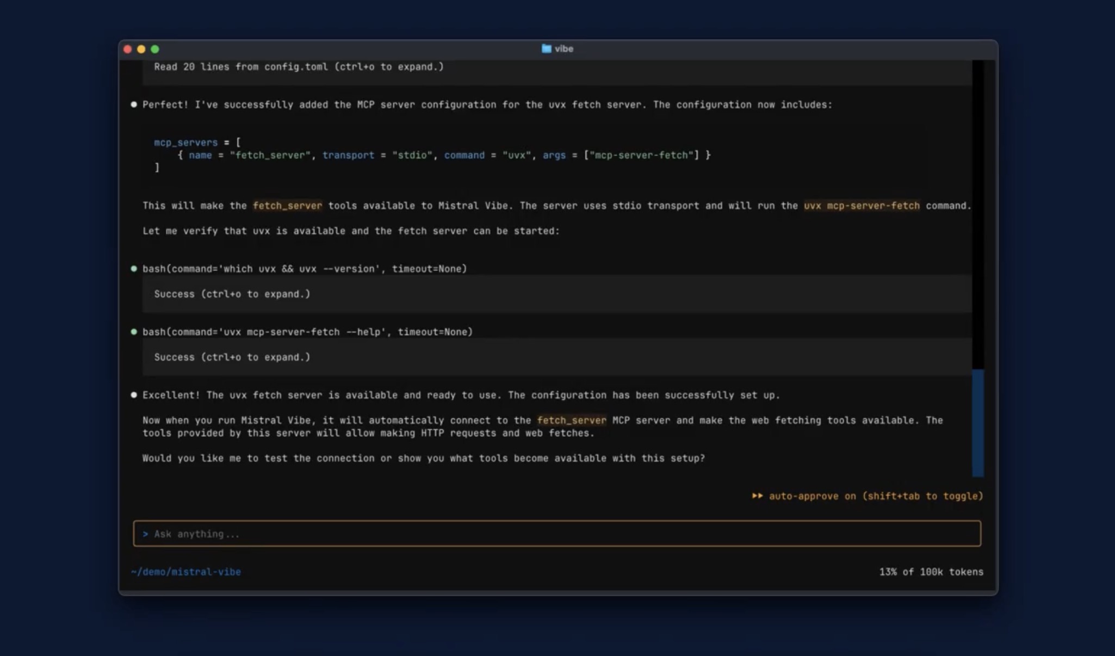Click the green bullet beside 'which uvx' bash command

pos(134,269)
